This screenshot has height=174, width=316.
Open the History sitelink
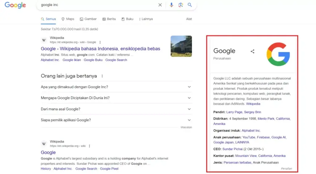(46, 168)
